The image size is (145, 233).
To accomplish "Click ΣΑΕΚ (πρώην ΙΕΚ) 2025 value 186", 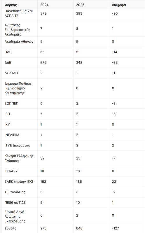I will pyautogui.click(x=79, y=181).
